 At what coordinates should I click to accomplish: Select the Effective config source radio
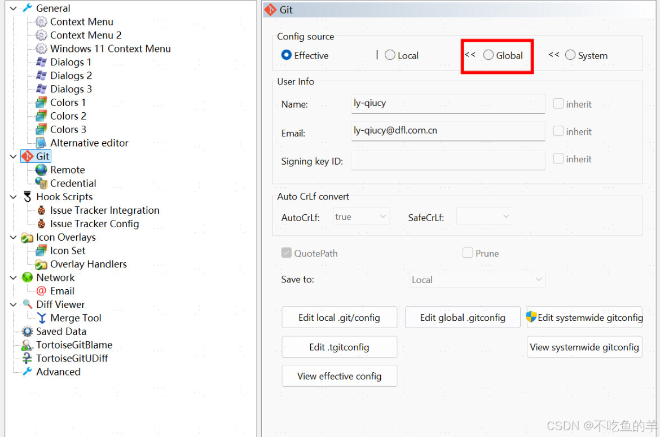(286, 55)
